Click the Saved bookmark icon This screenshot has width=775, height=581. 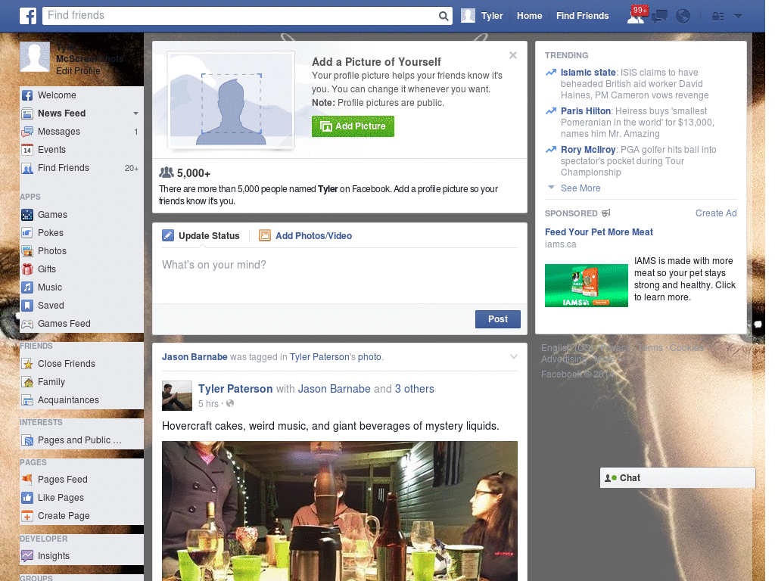27,306
